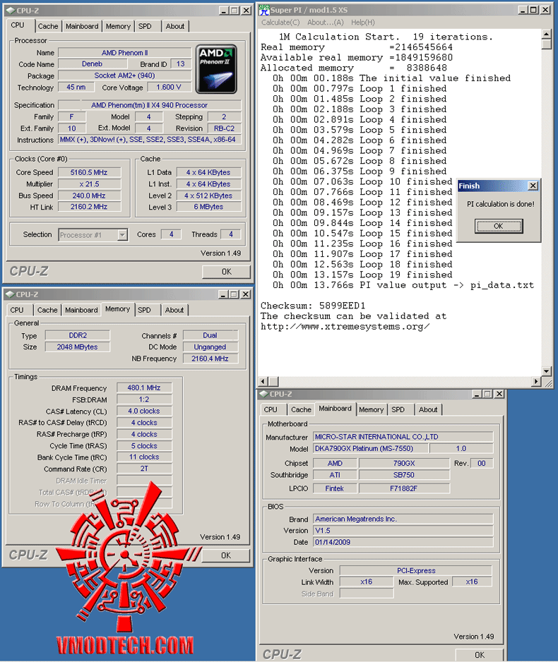The width and height of the screenshot is (558, 662).
Task: Open Memory tab in Mainboard CPU-Z window
Action: click(372, 409)
